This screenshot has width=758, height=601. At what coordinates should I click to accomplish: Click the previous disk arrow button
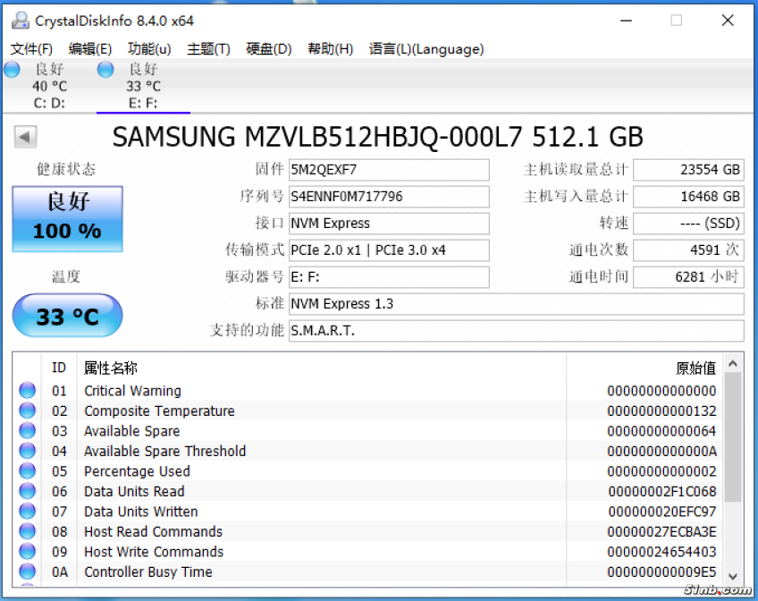(x=26, y=137)
